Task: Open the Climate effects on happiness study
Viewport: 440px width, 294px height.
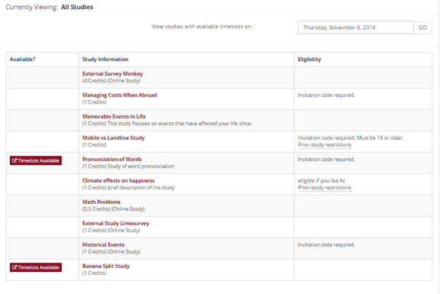Action: click(x=118, y=181)
